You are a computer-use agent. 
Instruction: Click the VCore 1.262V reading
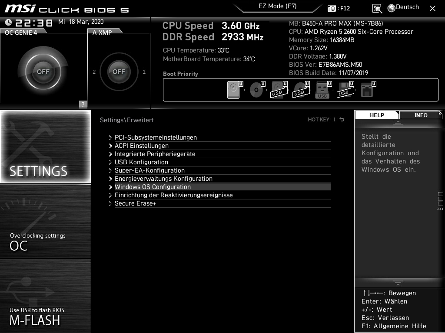(308, 48)
